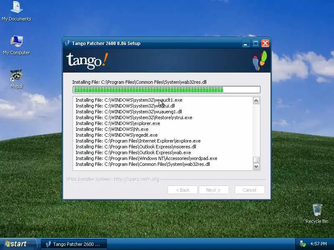Select log line for wordpad.exe
This screenshot has width=334, height=250.
point(147,158)
